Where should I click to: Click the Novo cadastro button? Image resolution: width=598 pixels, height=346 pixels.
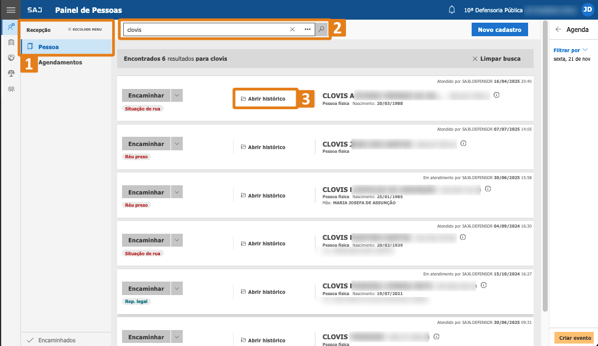(x=499, y=29)
